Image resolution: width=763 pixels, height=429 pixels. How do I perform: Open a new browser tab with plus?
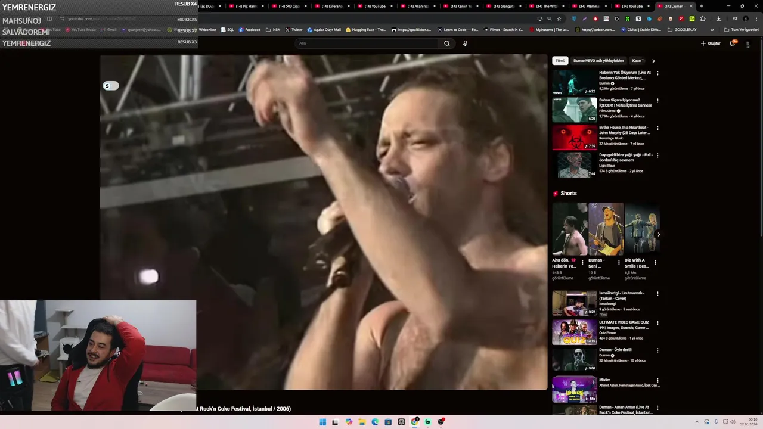[x=702, y=6]
